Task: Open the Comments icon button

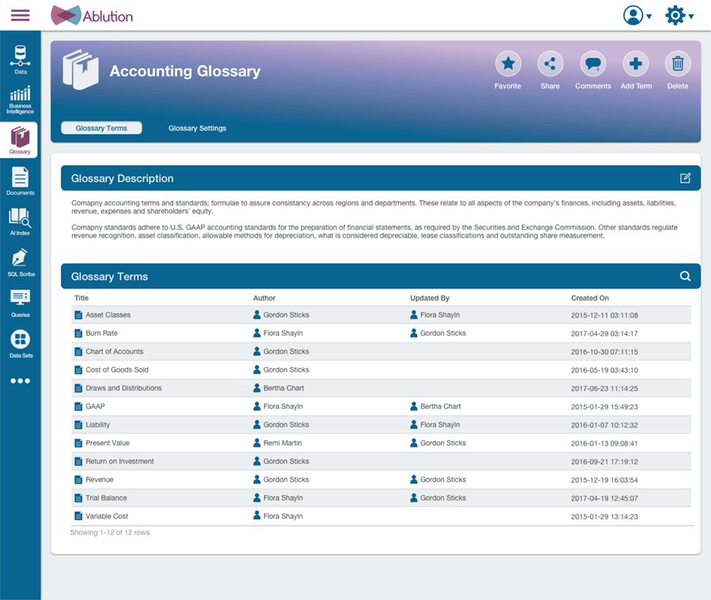Action: pyautogui.click(x=593, y=63)
